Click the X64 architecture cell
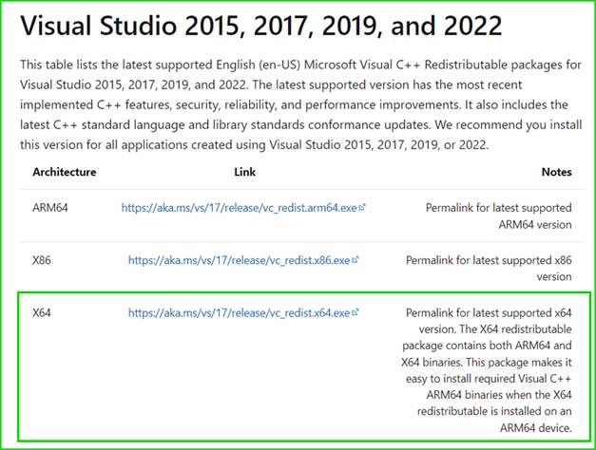This screenshot has width=596, height=450. (42, 312)
